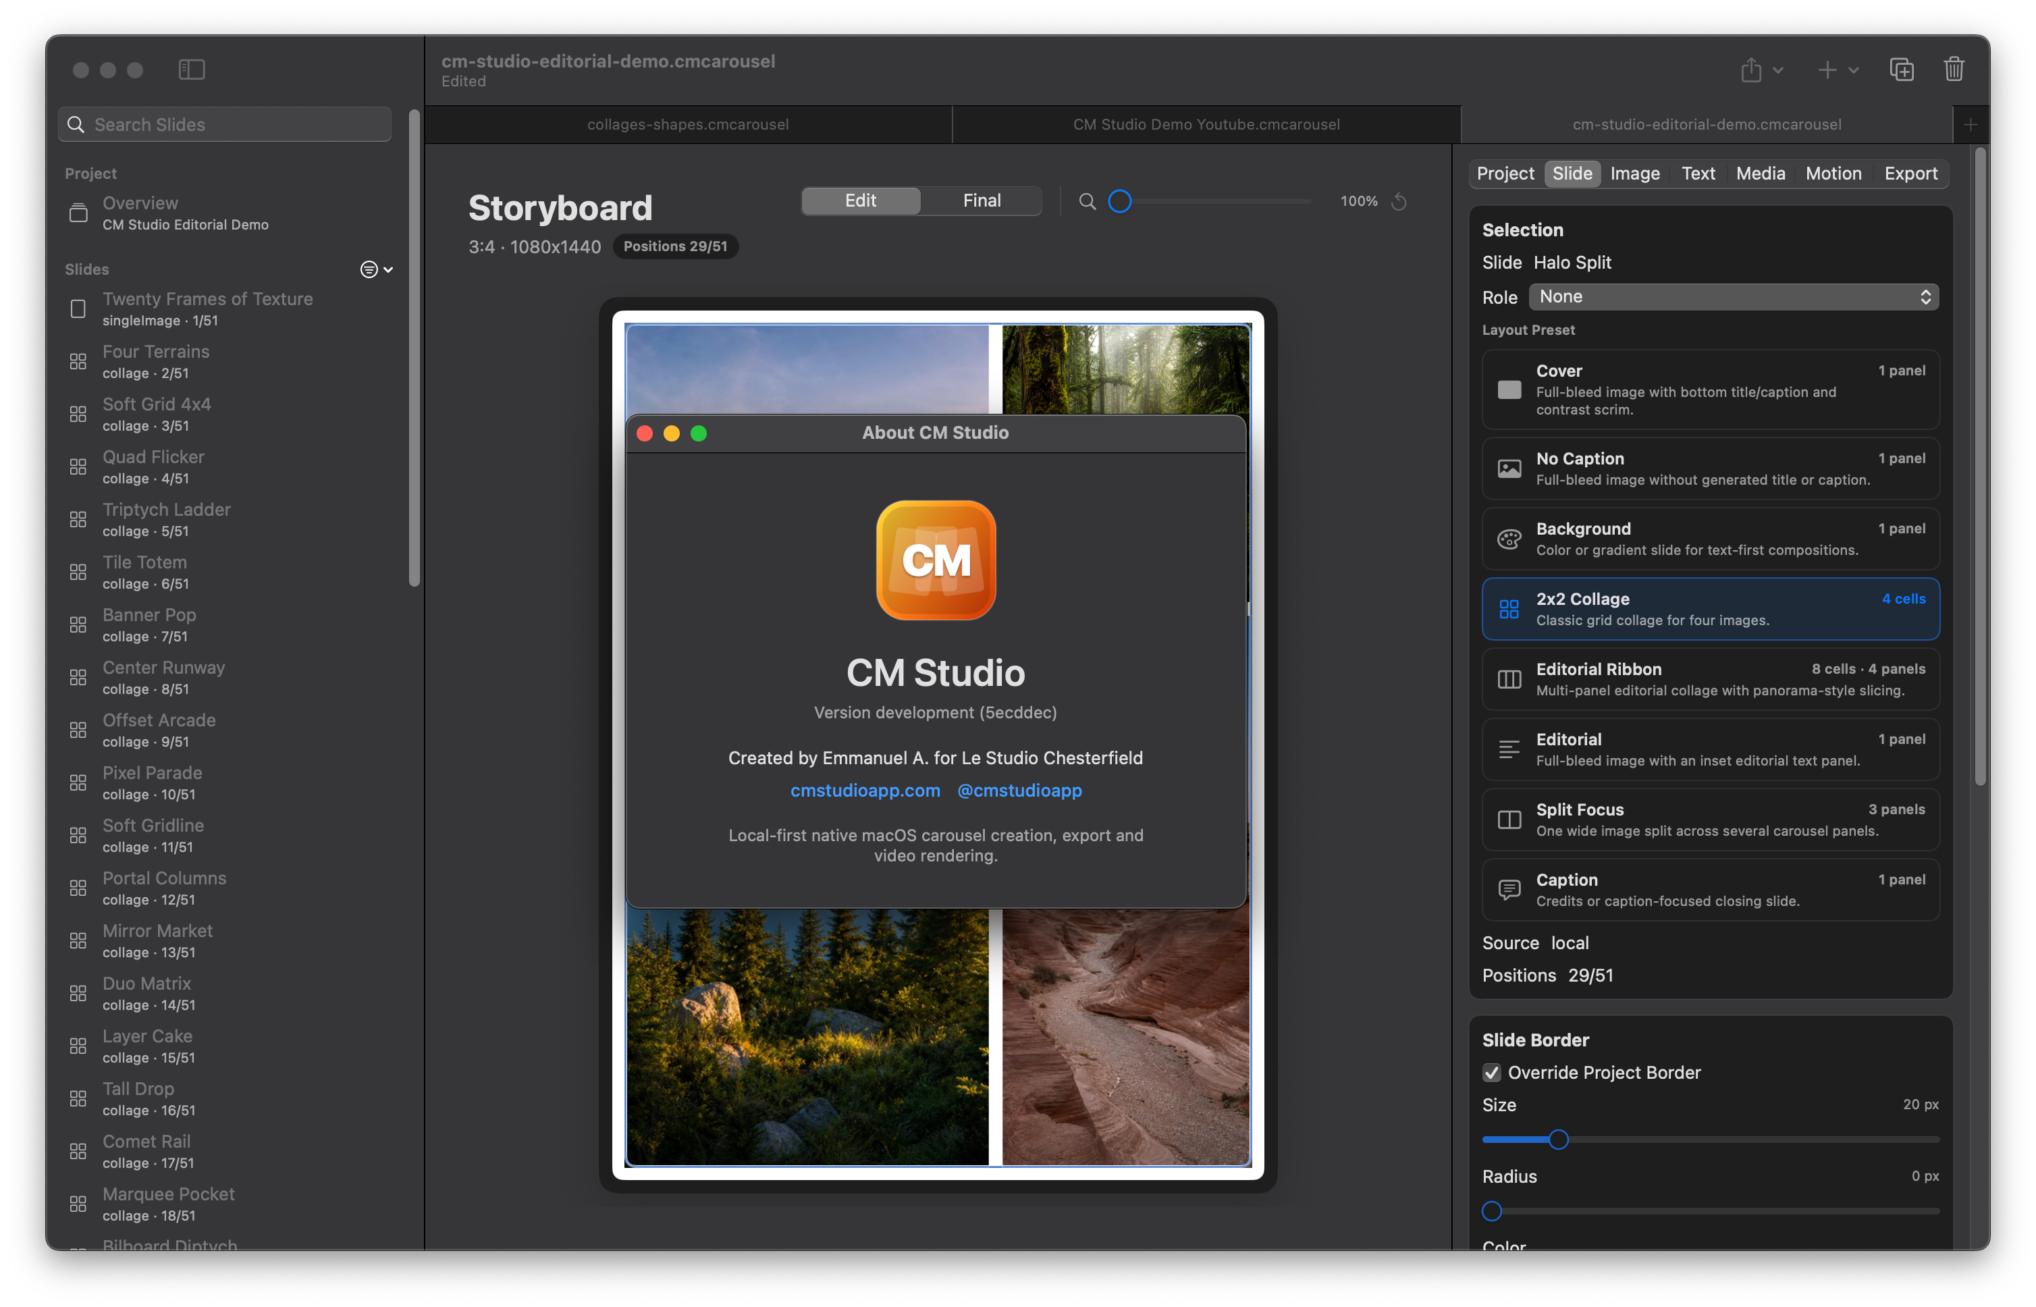Click the Center Runway collage icon
Screen dimensions: 2036x1307
(78, 677)
